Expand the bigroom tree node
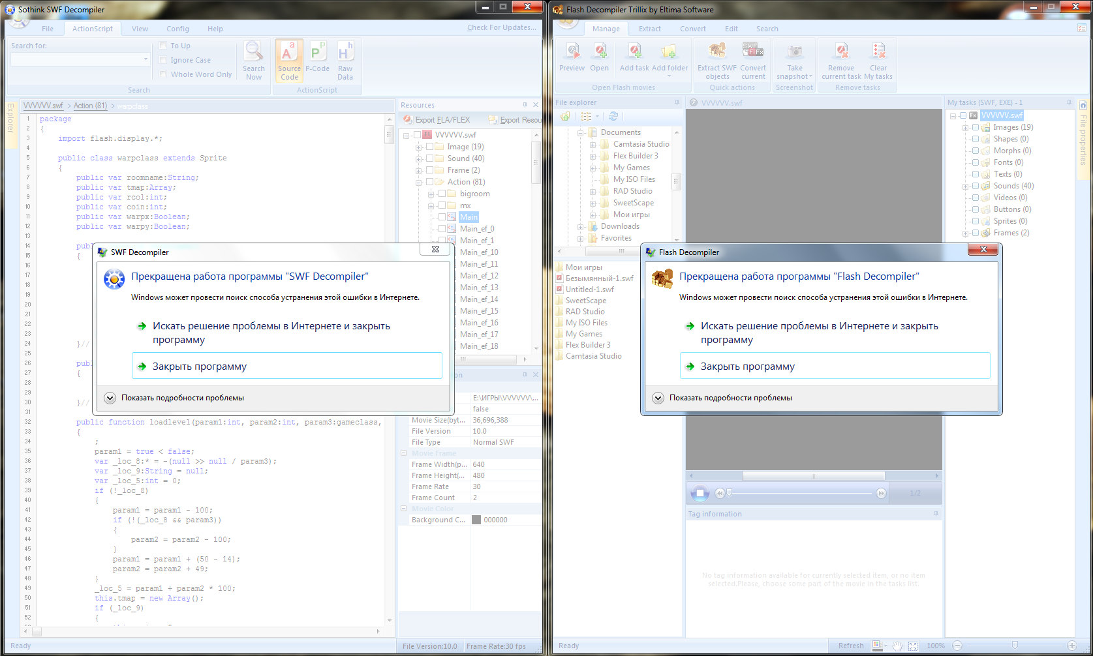Screen dimensions: 1093x656 pos(431,194)
